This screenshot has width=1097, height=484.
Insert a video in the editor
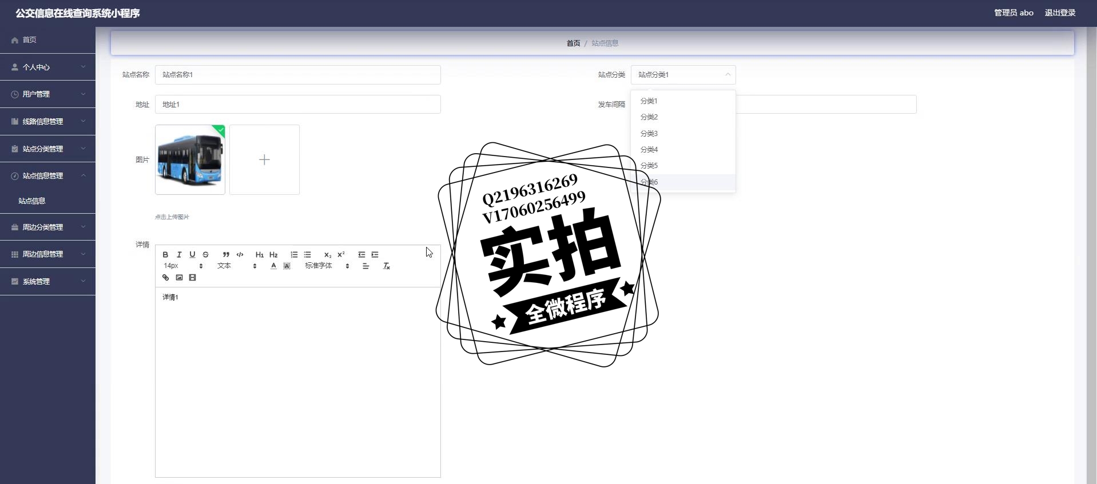(x=193, y=278)
